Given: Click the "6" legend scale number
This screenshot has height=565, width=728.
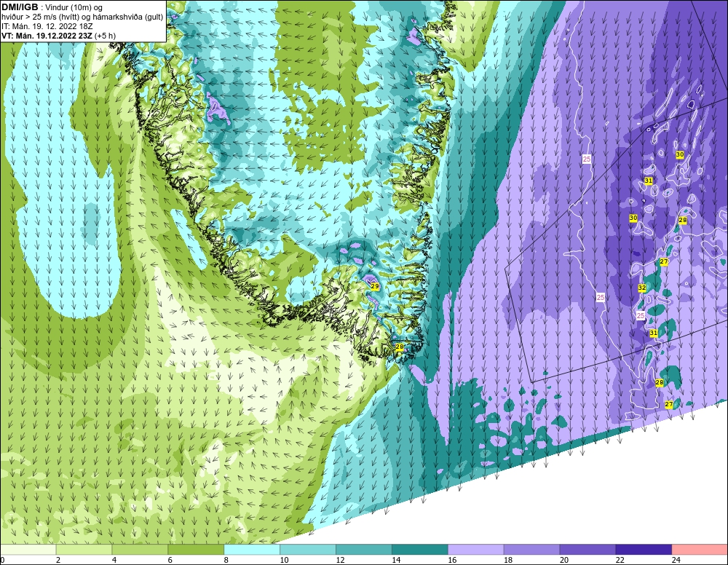Looking at the screenshot, I should click(x=170, y=560).
